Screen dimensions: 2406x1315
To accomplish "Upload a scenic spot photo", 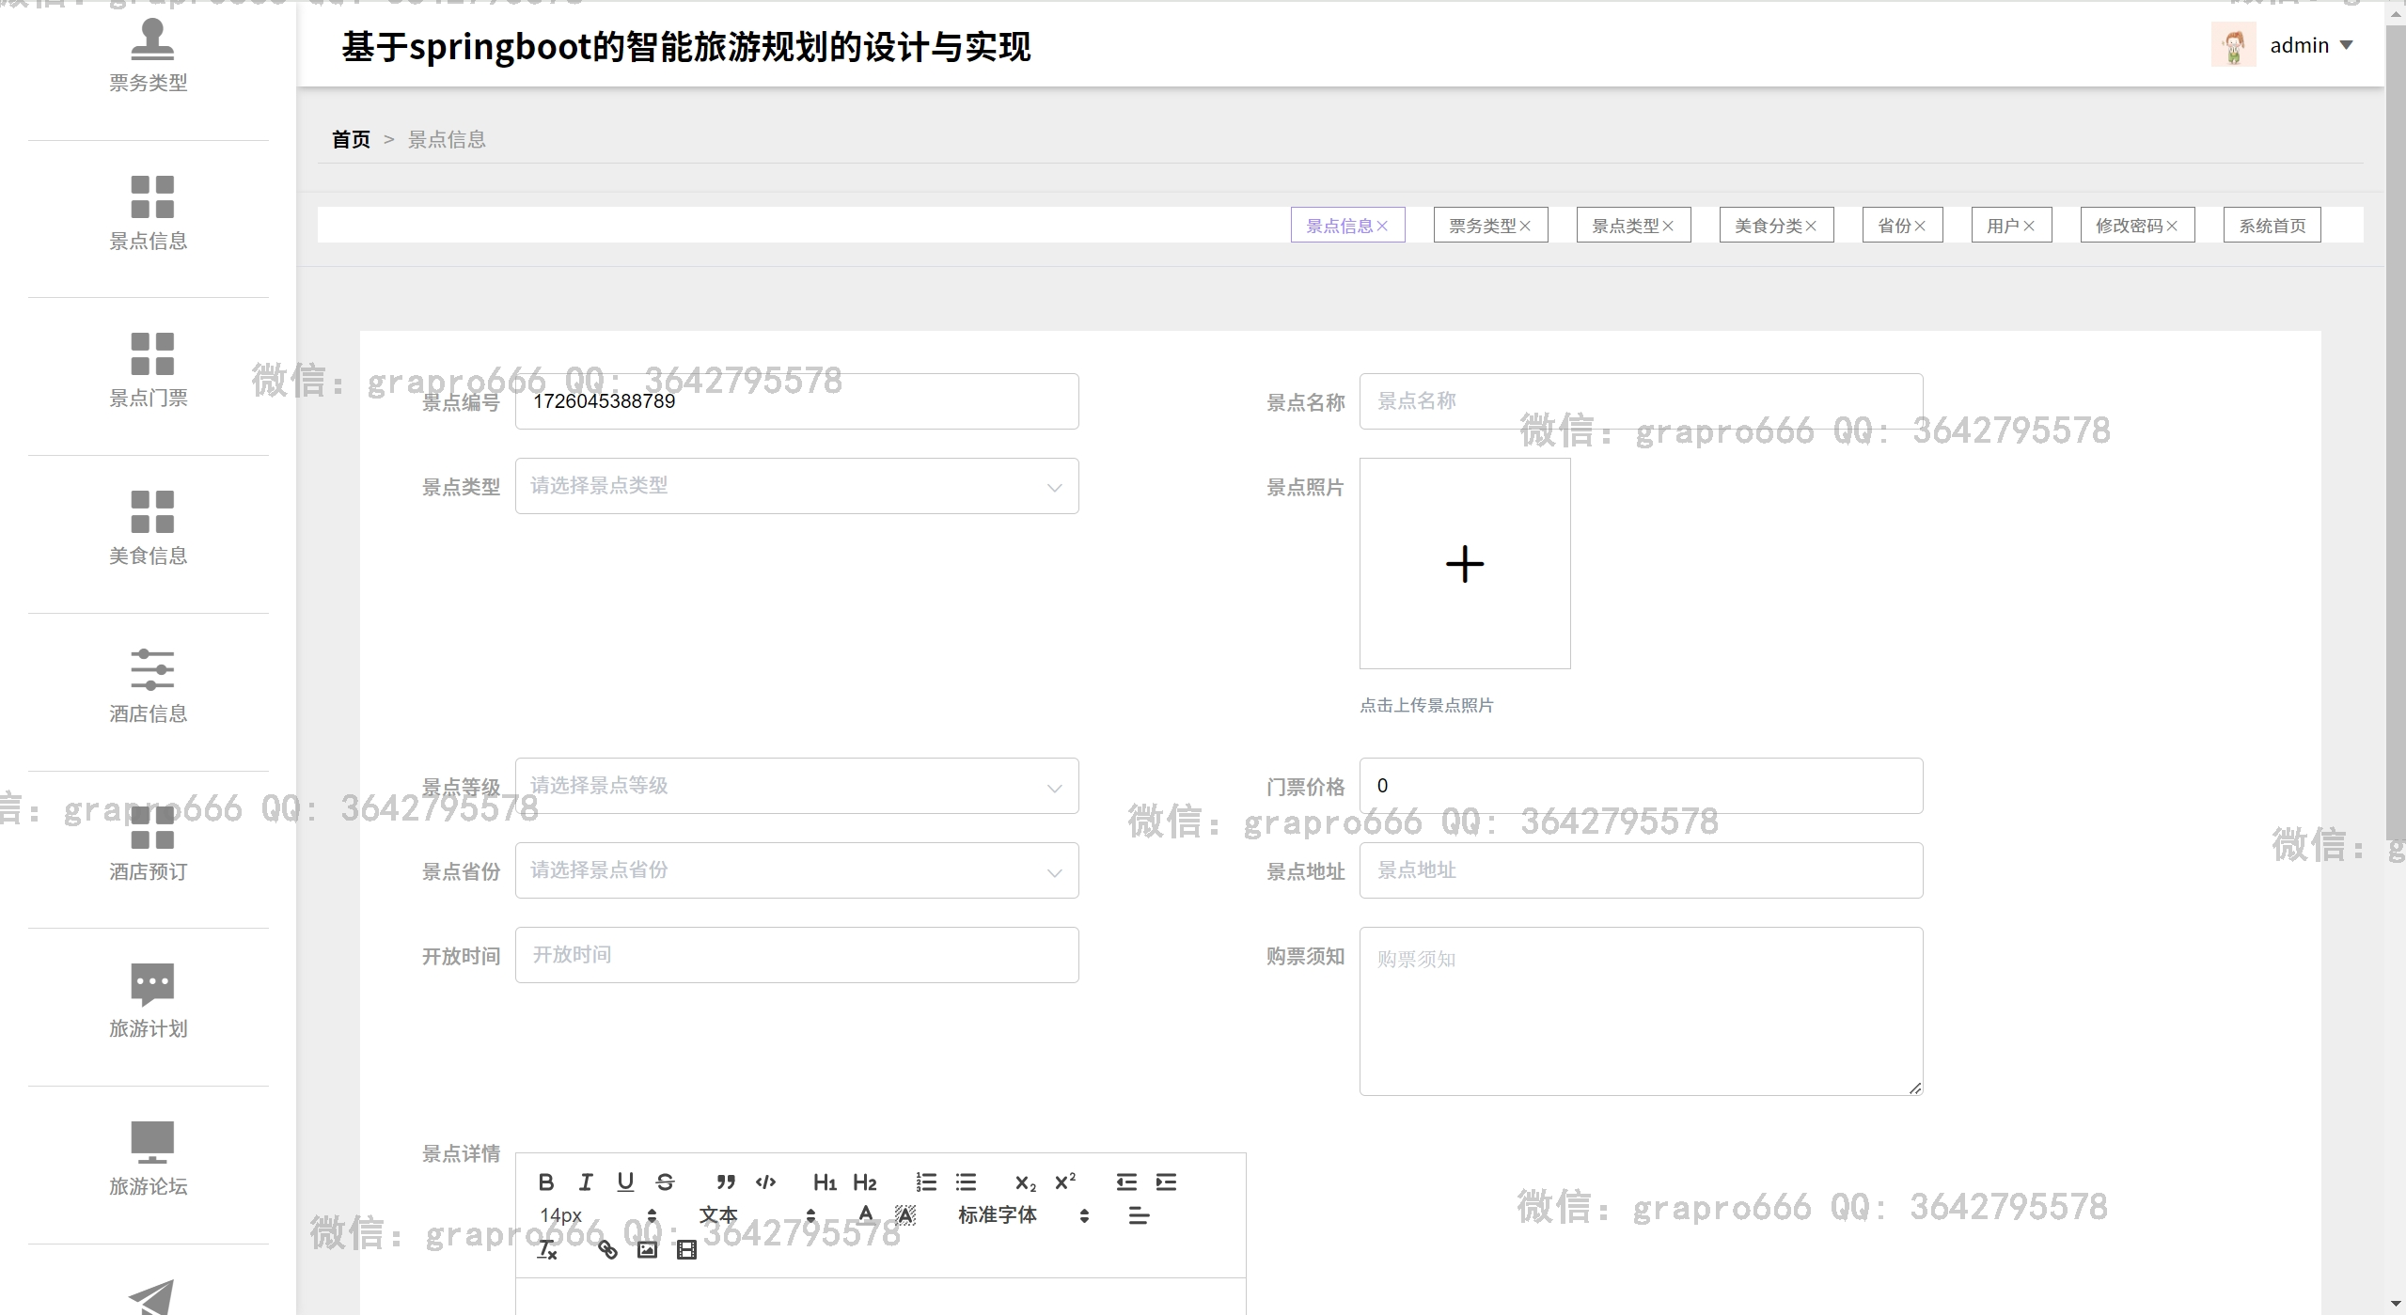I will [1464, 564].
